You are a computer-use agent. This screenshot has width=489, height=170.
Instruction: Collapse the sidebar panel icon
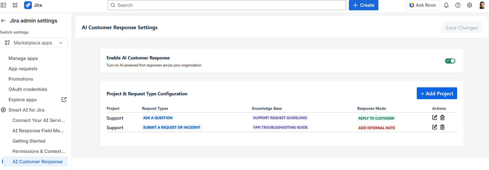click(3, 5)
